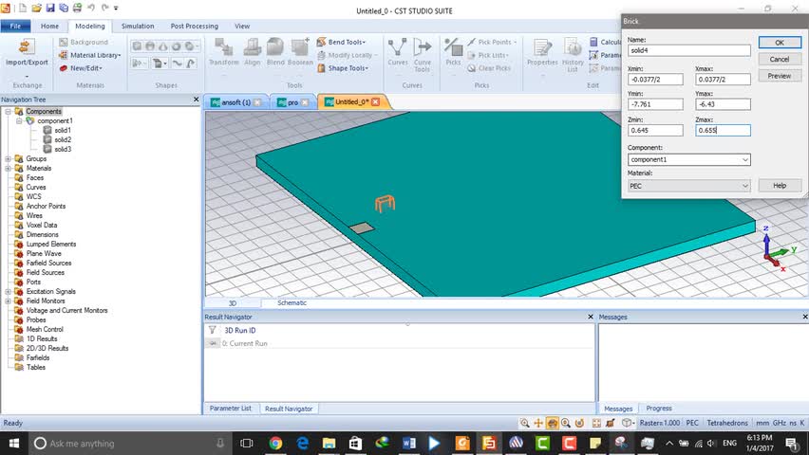Image resolution: width=809 pixels, height=455 pixels.
Task: Switch to the Progress tab
Action: (x=659, y=409)
